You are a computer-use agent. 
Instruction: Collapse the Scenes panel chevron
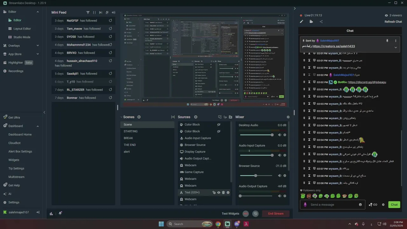(x=121, y=117)
